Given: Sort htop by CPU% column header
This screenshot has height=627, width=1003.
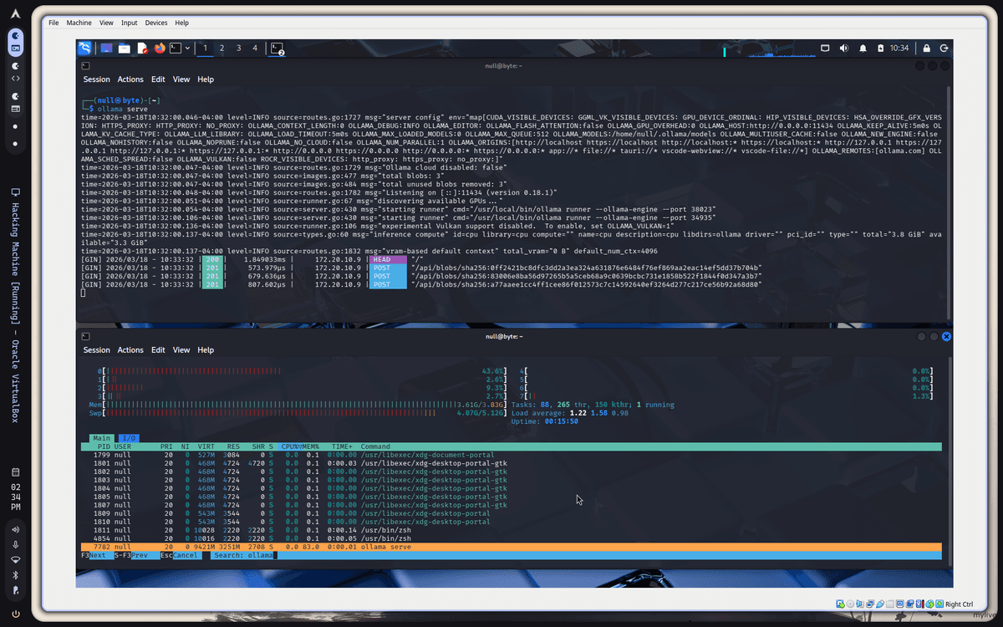Looking at the screenshot, I should point(290,446).
